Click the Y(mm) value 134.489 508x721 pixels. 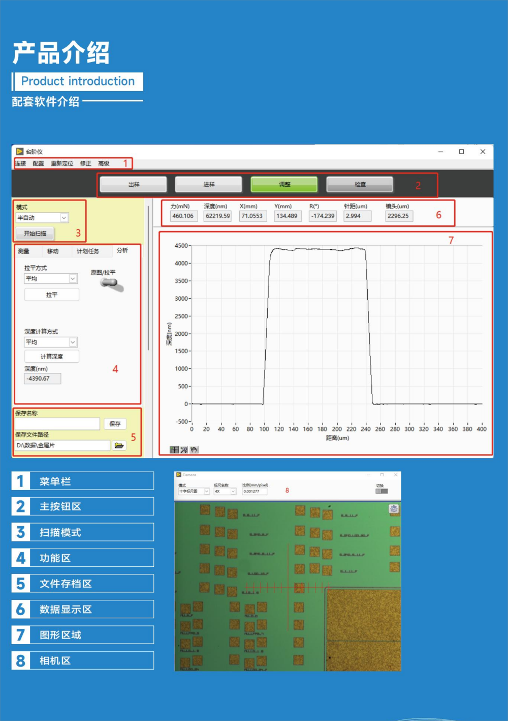(x=287, y=216)
